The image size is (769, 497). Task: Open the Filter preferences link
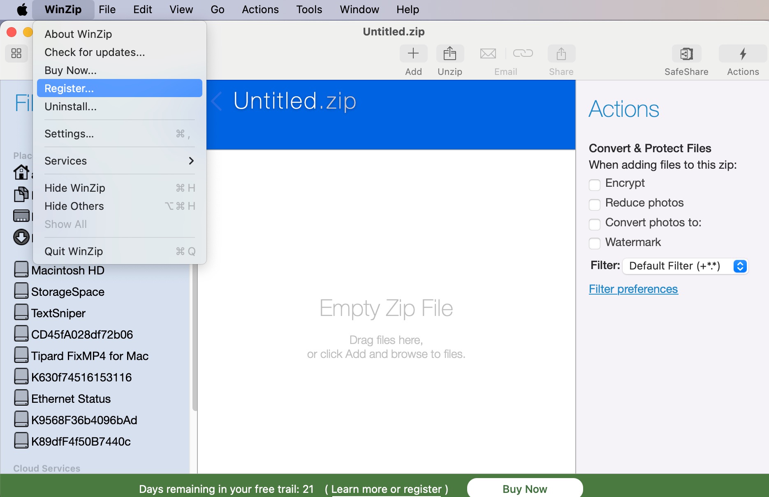(x=633, y=289)
